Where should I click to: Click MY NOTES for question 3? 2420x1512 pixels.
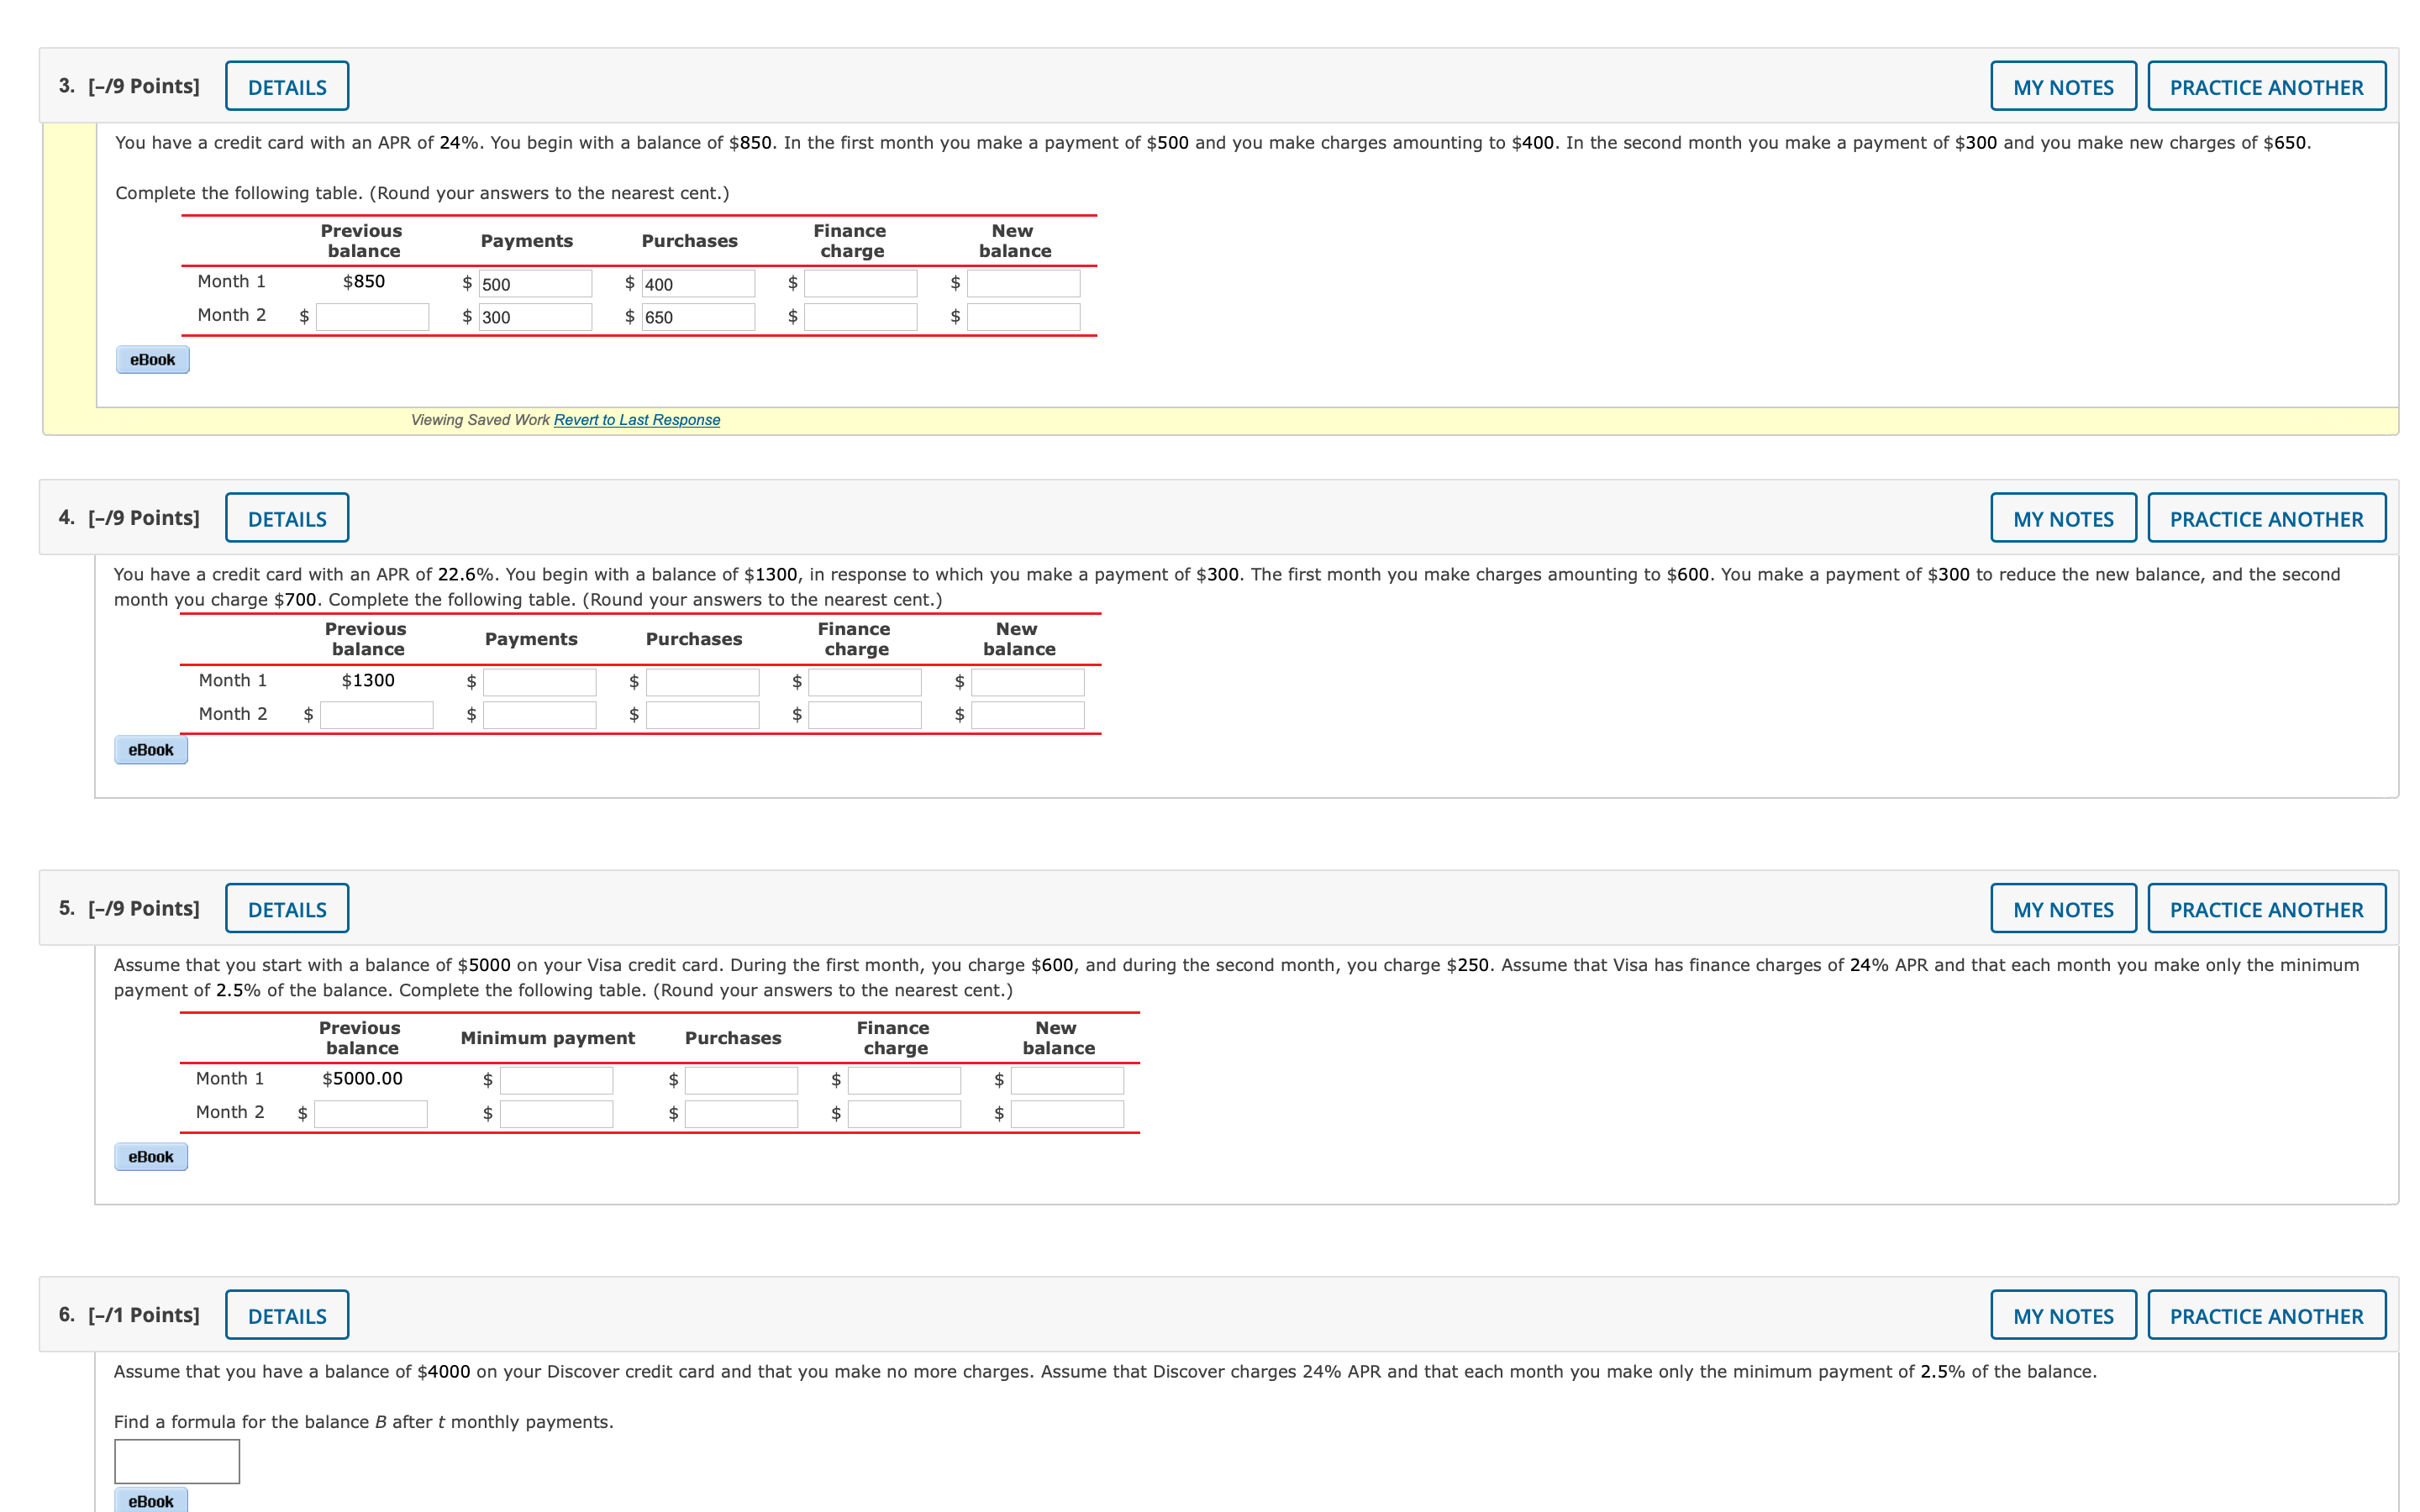click(x=2062, y=87)
